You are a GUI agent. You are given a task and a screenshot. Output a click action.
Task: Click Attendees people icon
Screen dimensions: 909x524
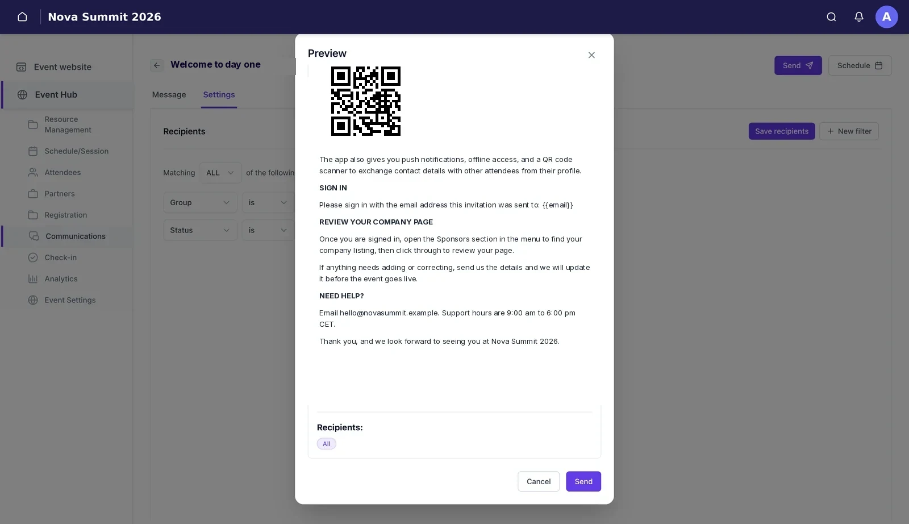point(33,172)
